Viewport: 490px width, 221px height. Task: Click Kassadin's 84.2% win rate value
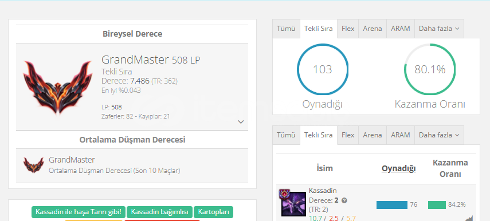(457, 205)
